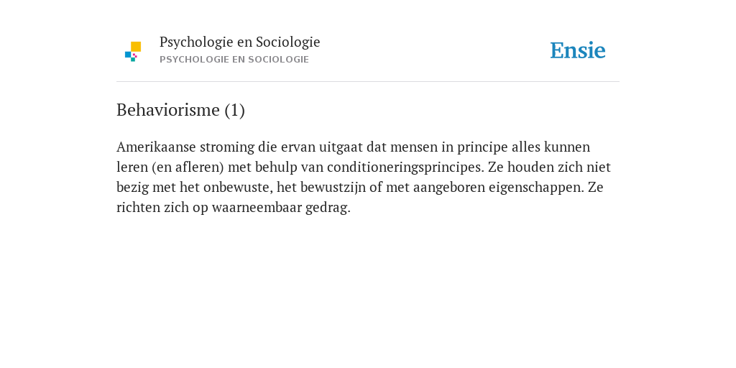Open the Ensie logo link
This screenshot has height=368, width=736.
578,50
